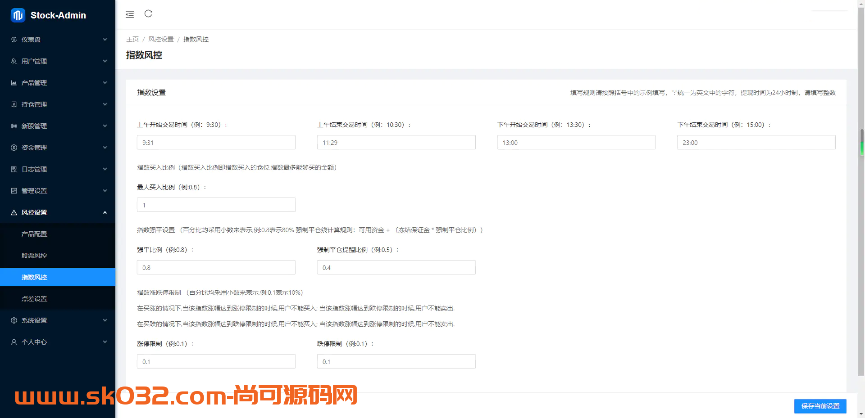Click the 日志管理 document icon
The width and height of the screenshot is (865, 418).
pos(14,169)
